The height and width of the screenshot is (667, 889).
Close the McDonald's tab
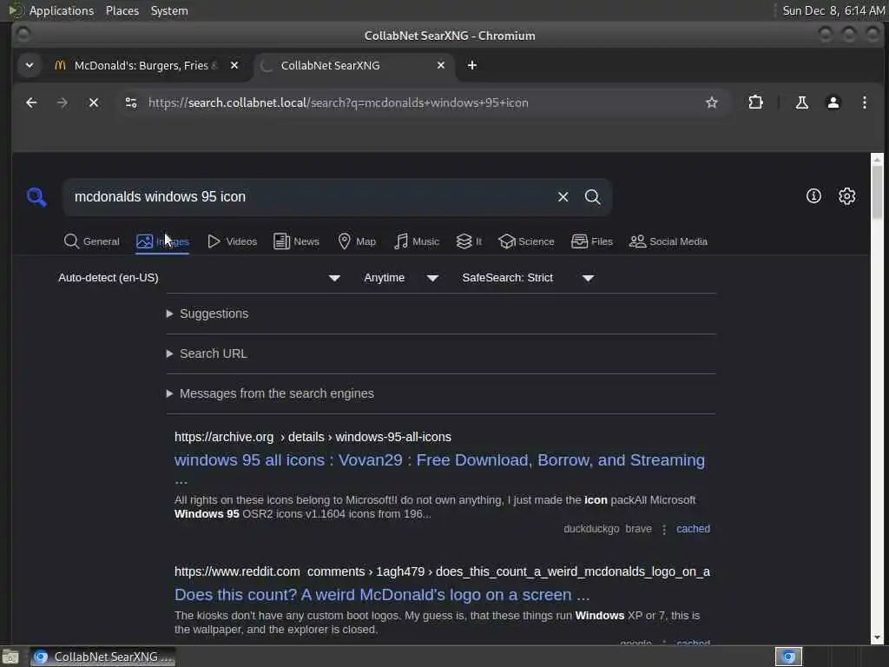pyautogui.click(x=234, y=65)
